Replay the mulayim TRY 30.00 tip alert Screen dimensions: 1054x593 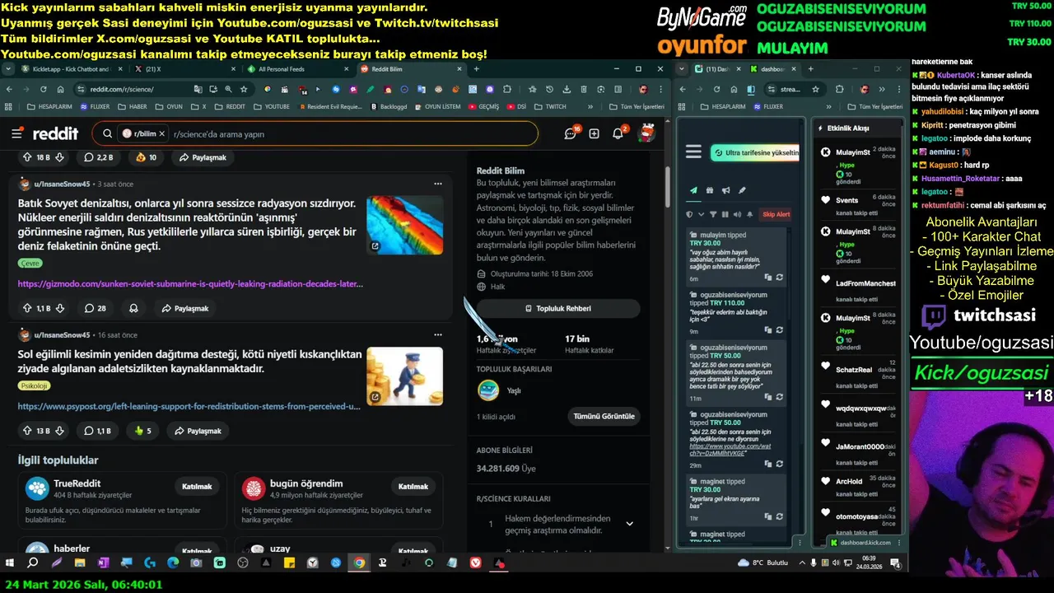click(x=779, y=278)
